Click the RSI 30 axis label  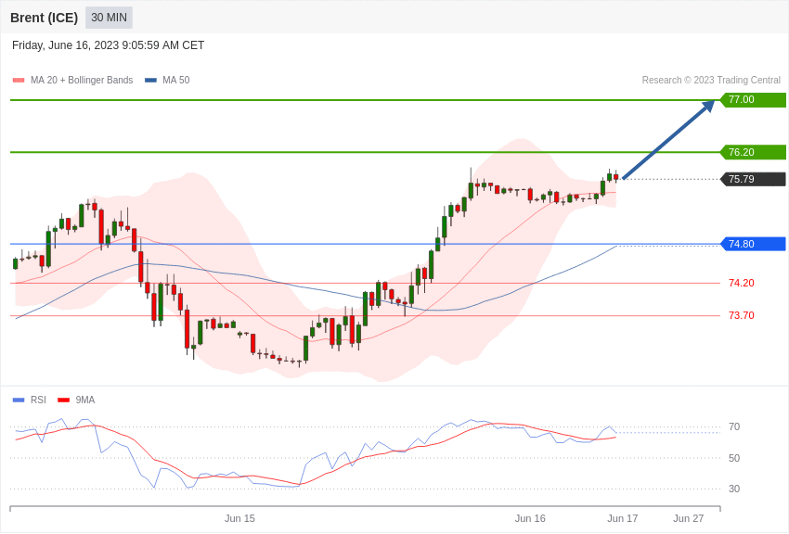[x=734, y=489]
